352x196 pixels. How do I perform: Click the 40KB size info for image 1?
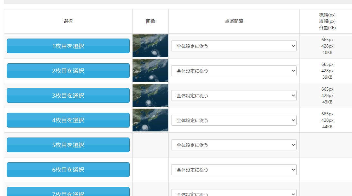point(327,53)
